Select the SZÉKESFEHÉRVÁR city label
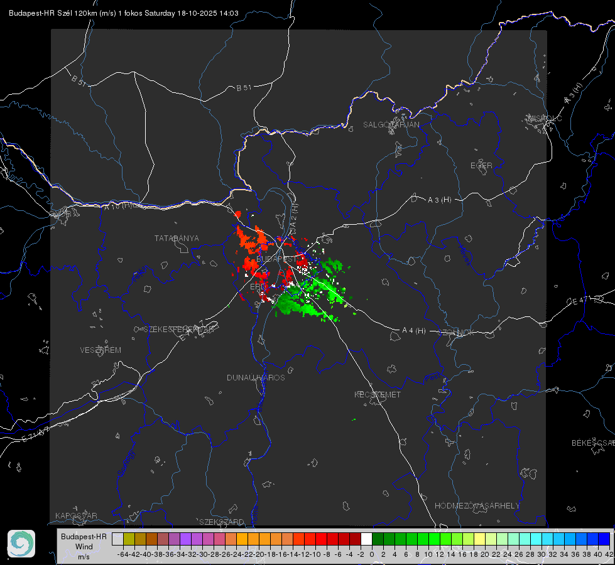Image resolution: width=615 pixels, height=565 pixels. pos(179,330)
